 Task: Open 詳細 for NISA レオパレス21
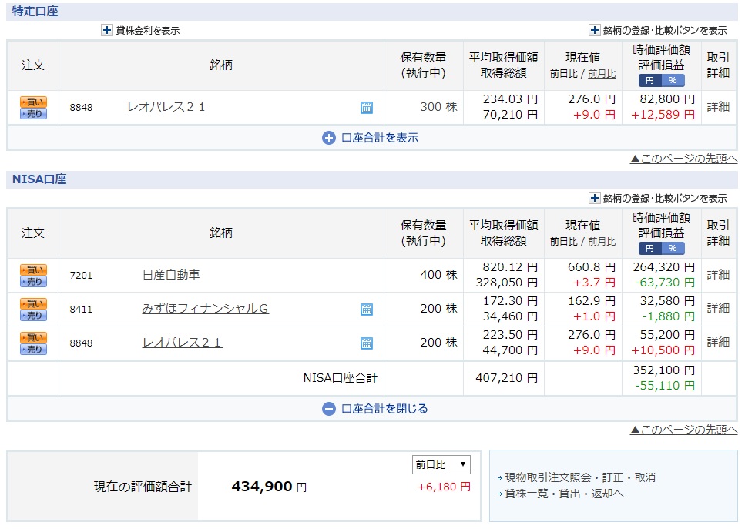coord(718,342)
